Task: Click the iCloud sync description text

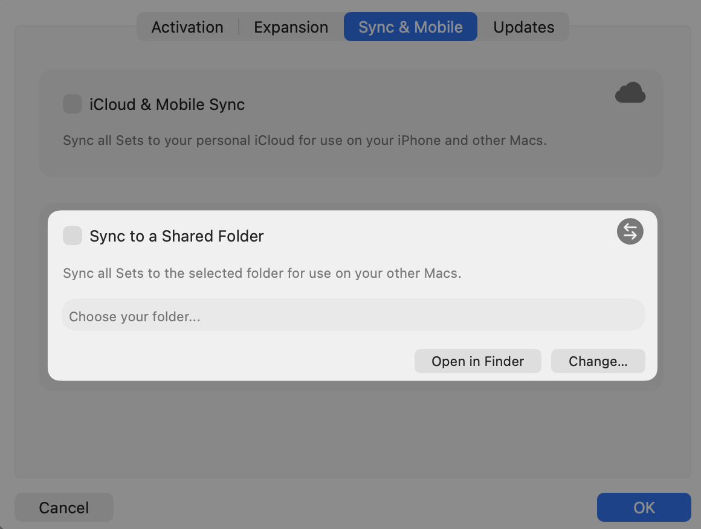Action: 305,141
